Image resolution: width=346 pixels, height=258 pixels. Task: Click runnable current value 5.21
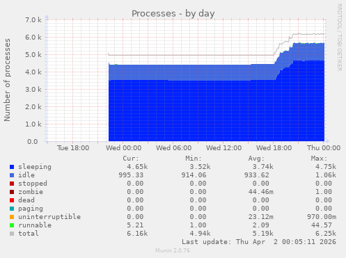click(135, 225)
